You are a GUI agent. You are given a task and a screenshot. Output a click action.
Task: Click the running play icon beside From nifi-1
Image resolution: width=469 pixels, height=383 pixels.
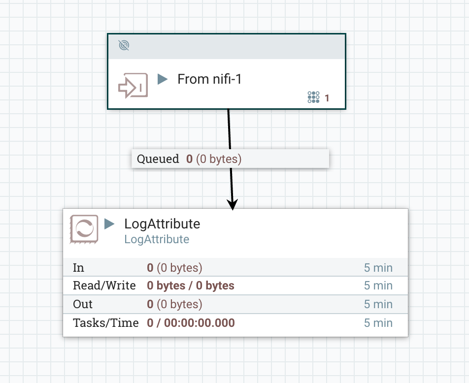(x=163, y=79)
